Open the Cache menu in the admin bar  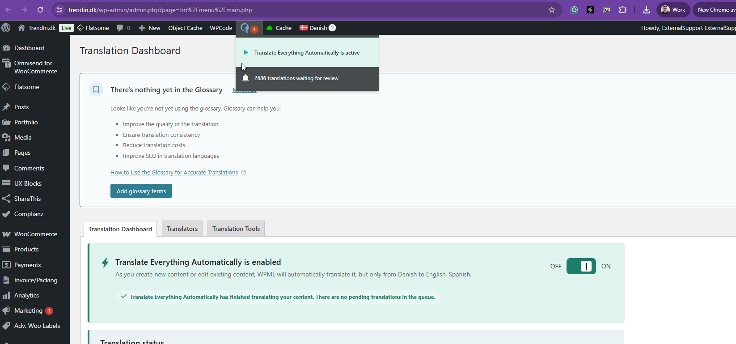click(279, 28)
